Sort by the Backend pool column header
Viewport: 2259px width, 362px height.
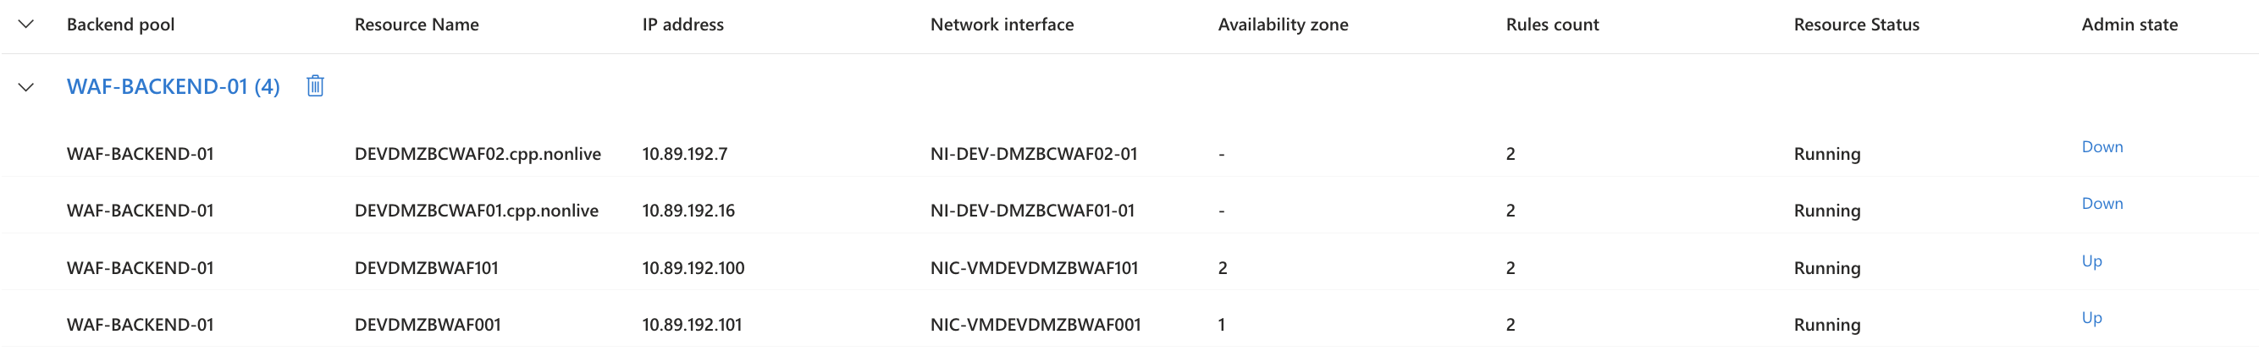(120, 25)
